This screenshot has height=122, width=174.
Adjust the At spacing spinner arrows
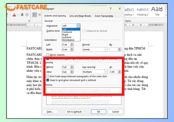119,72
